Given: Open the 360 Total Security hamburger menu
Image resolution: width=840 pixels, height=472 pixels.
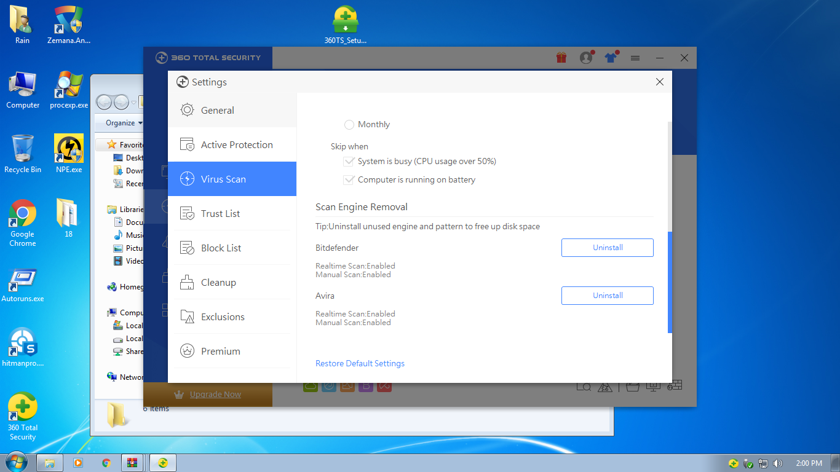Looking at the screenshot, I should (635, 58).
